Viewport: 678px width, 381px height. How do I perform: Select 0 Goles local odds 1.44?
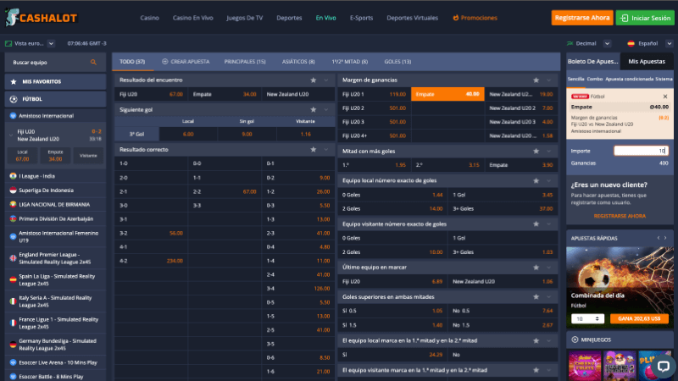[392, 195]
